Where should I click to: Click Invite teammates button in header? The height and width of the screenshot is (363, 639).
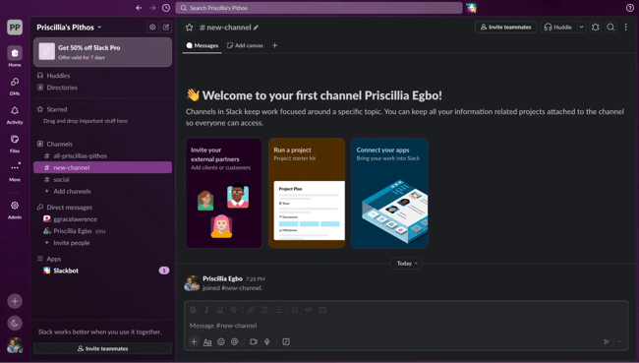point(505,28)
